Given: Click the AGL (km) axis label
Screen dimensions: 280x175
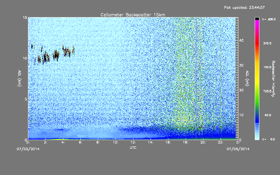Looking at the screenshot, I should point(20,78).
